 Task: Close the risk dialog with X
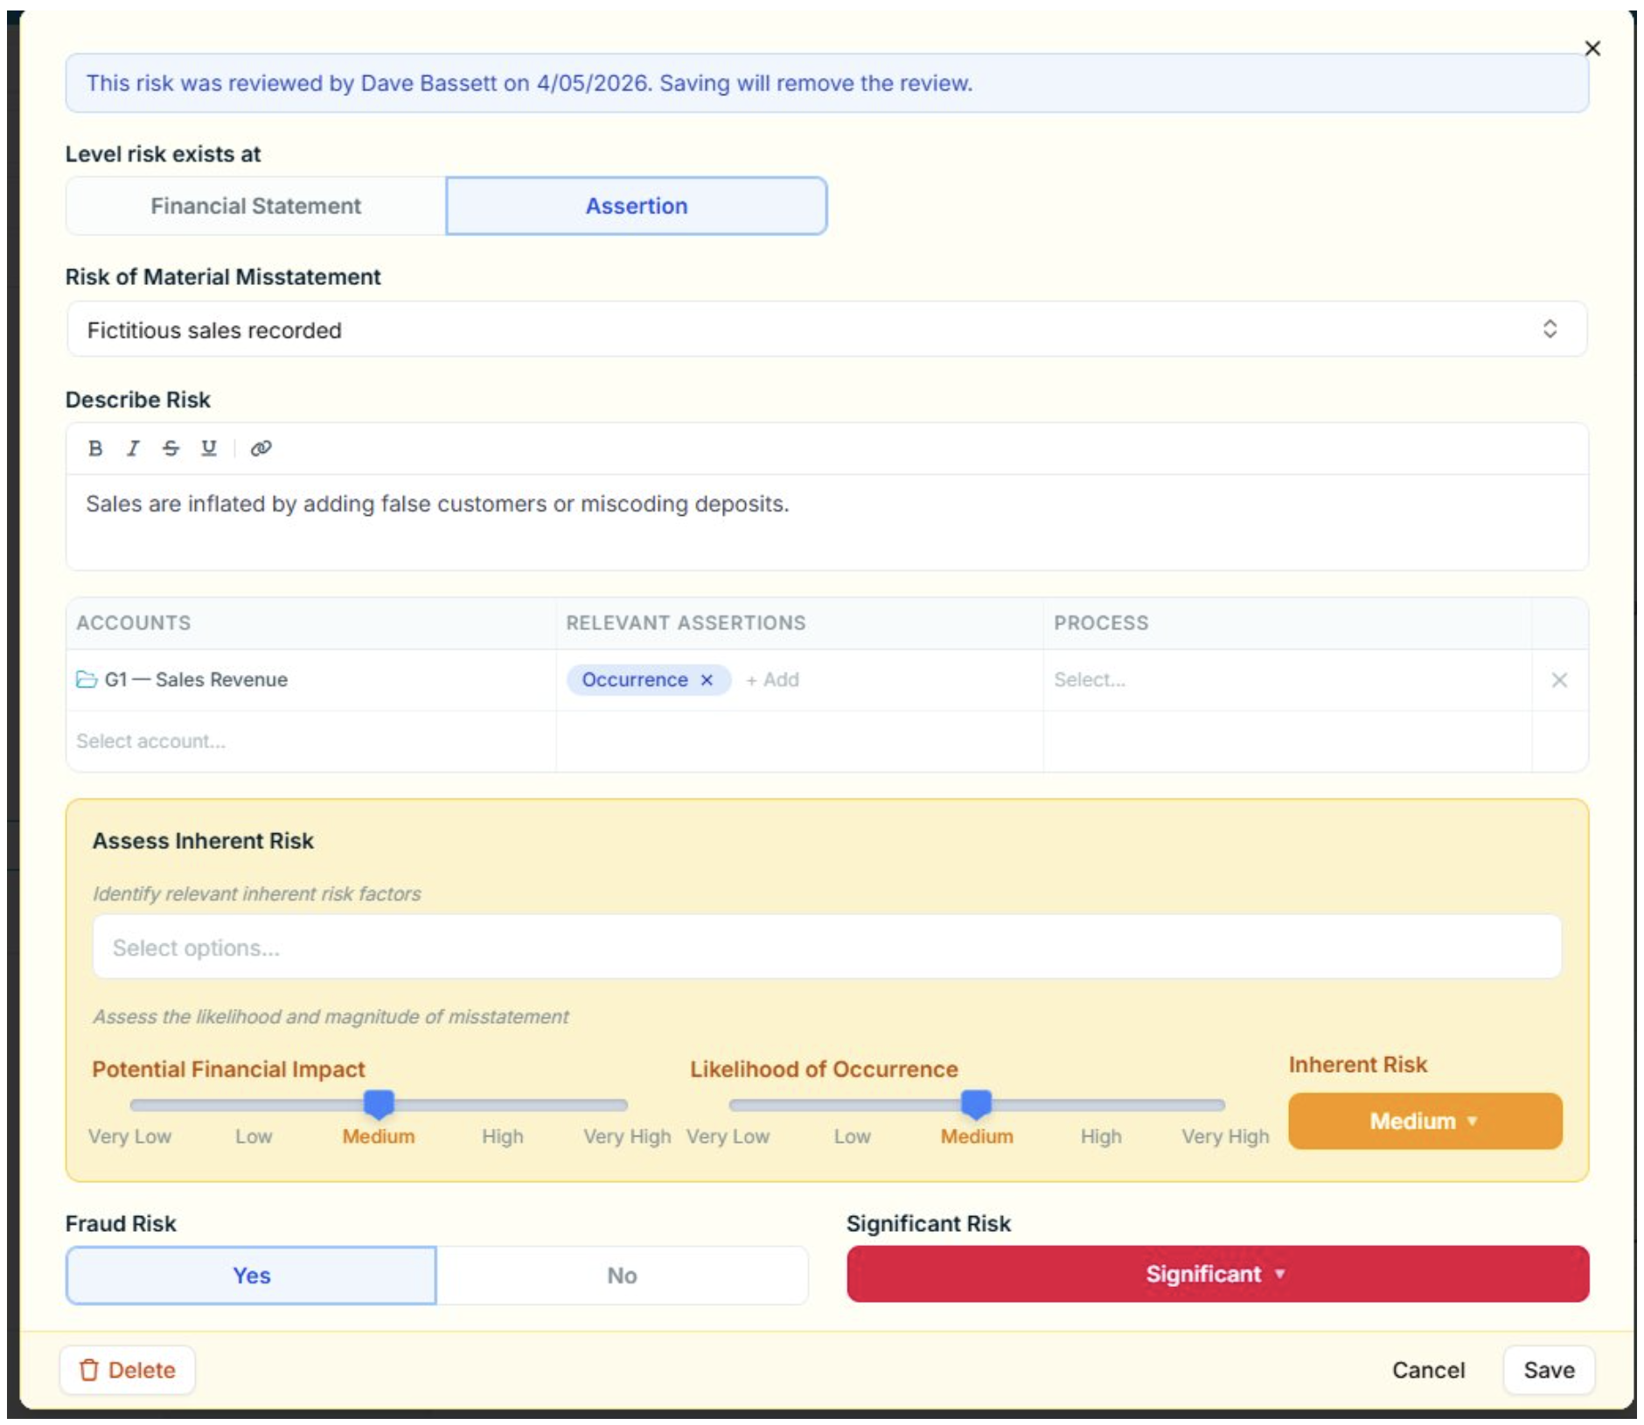pyautogui.click(x=1592, y=48)
